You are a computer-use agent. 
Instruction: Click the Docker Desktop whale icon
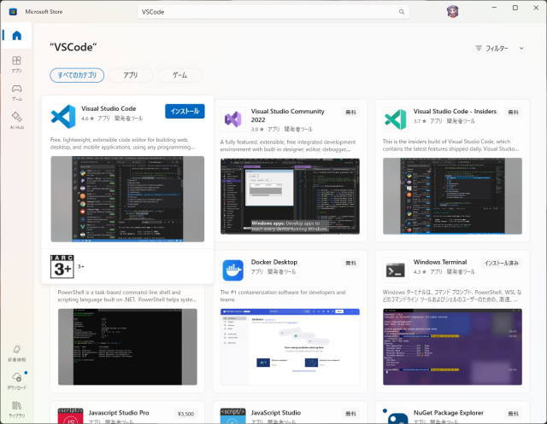pyautogui.click(x=233, y=270)
